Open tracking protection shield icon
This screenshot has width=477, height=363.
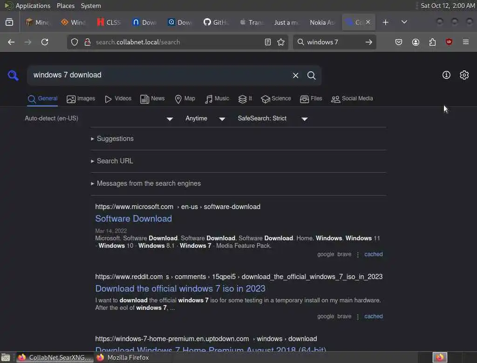[75, 42]
